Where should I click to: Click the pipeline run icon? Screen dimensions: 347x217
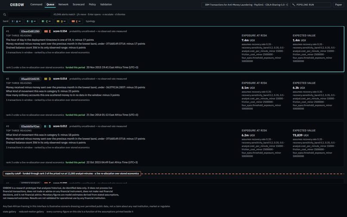[294, 5]
